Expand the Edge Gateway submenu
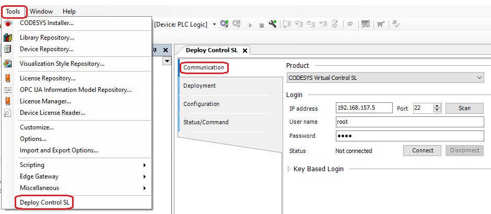The width and height of the screenshot is (491, 214). (x=144, y=177)
